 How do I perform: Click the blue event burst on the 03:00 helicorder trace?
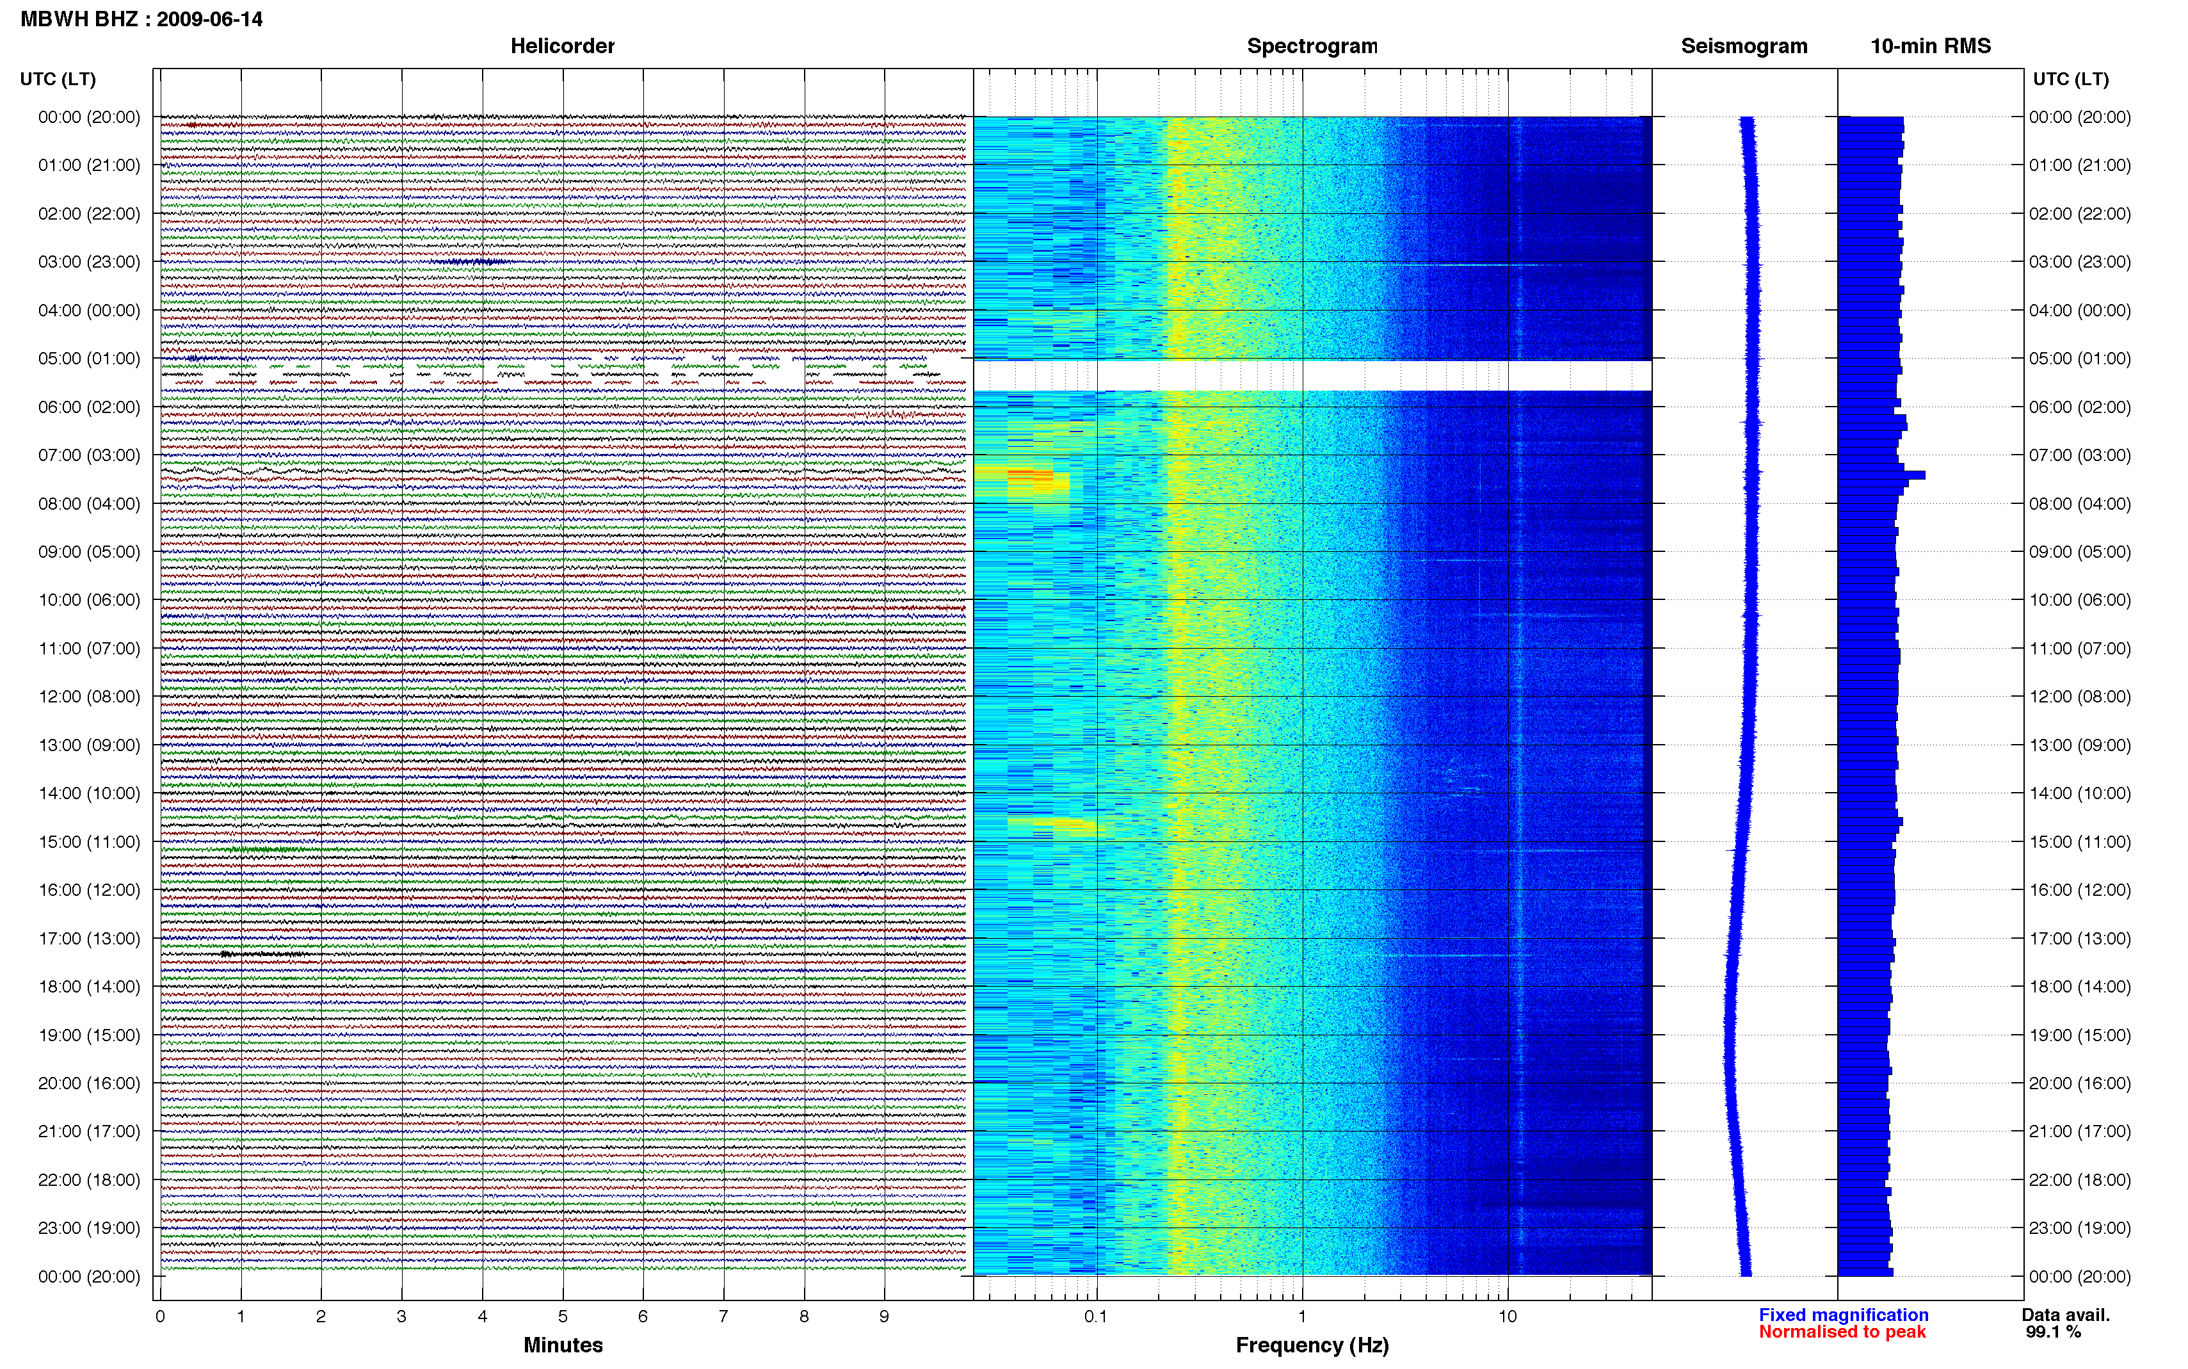(472, 262)
